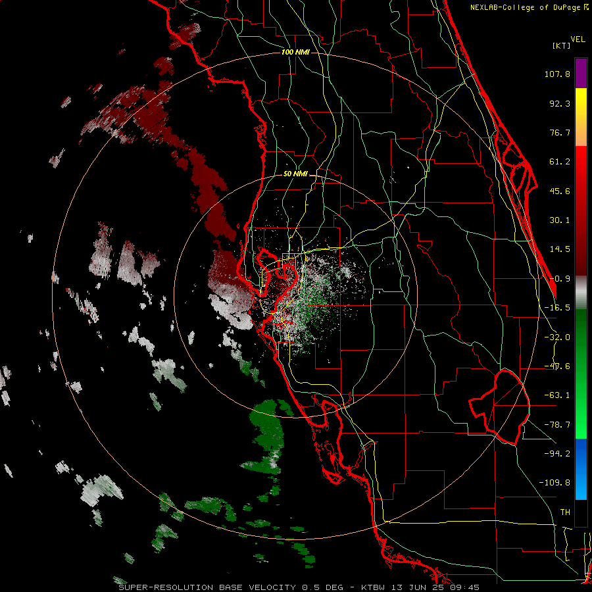Pick the gray segment of the velocity scale
This screenshot has height=592, width=592.
tap(581, 293)
